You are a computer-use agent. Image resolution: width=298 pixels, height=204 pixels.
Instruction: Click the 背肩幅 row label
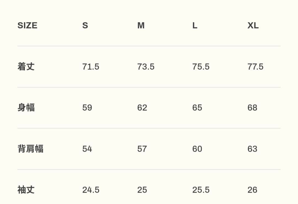(30, 149)
